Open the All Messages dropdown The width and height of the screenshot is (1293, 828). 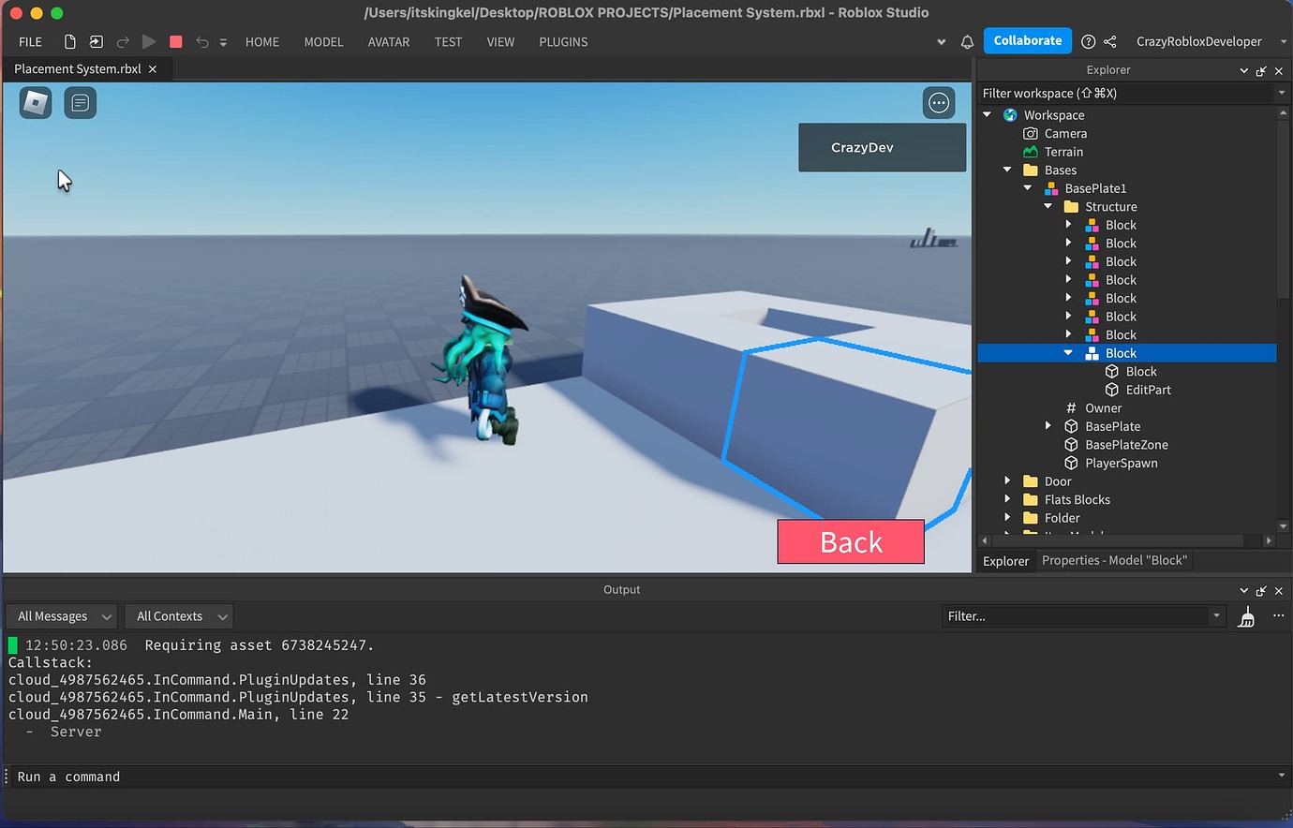tap(61, 615)
